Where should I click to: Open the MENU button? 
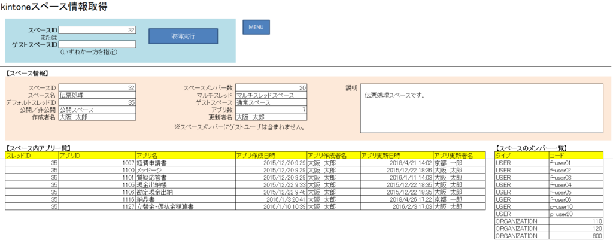(256, 27)
